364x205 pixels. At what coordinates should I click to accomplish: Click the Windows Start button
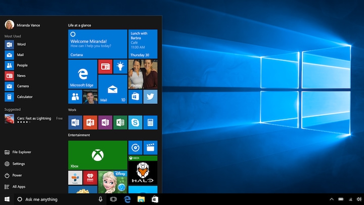pyautogui.click(x=7, y=199)
